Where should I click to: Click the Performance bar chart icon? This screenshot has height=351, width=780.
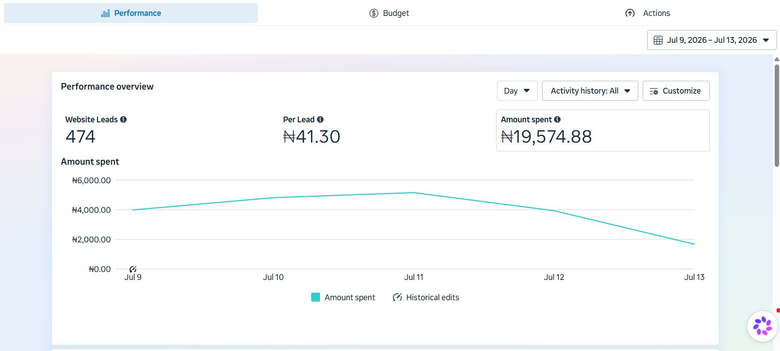105,13
